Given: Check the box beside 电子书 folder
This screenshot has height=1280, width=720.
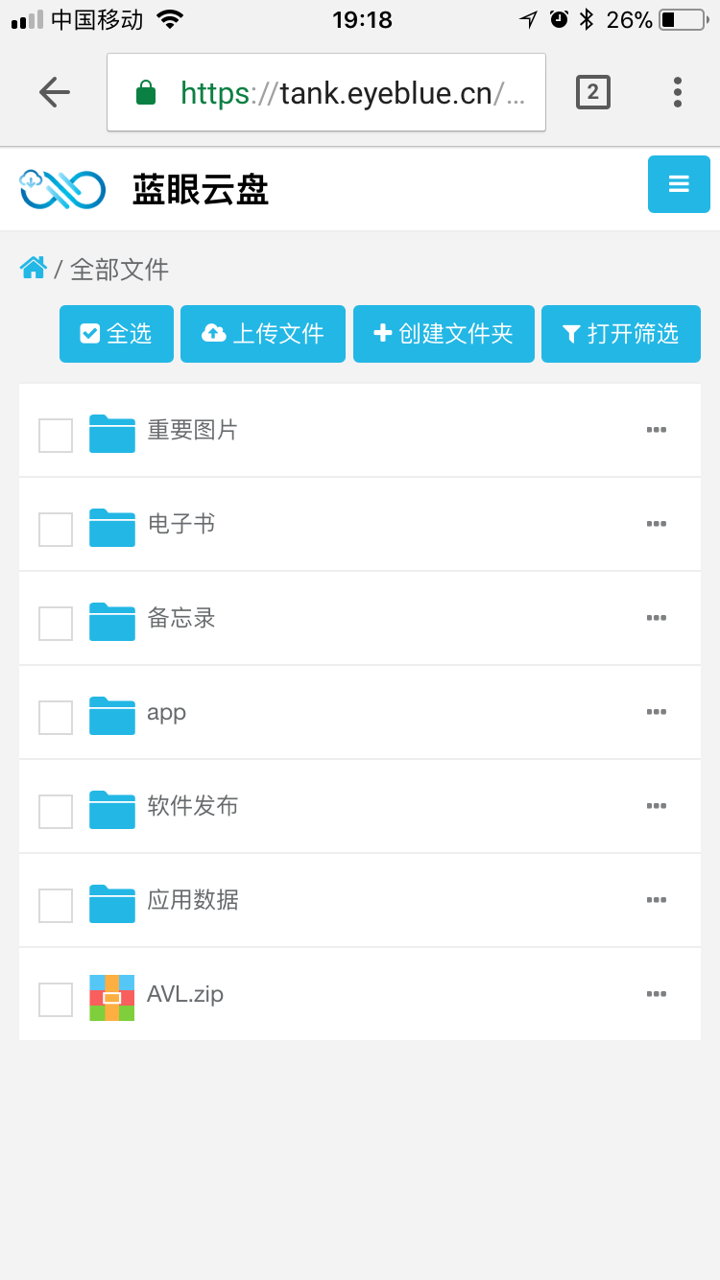Looking at the screenshot, I should click(x=56, y=530).
